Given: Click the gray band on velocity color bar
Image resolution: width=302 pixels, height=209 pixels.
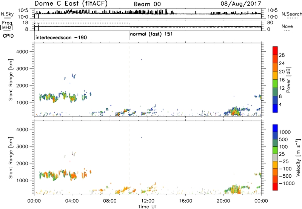Looking at the screenshot, I should [x=275, y=157].
